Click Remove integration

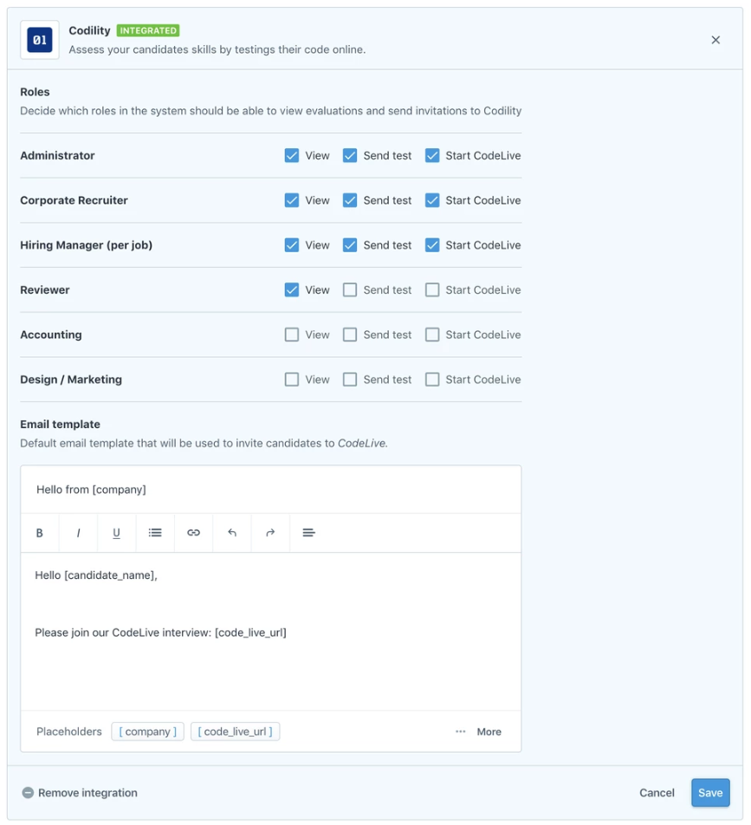(x=79, y=792)
